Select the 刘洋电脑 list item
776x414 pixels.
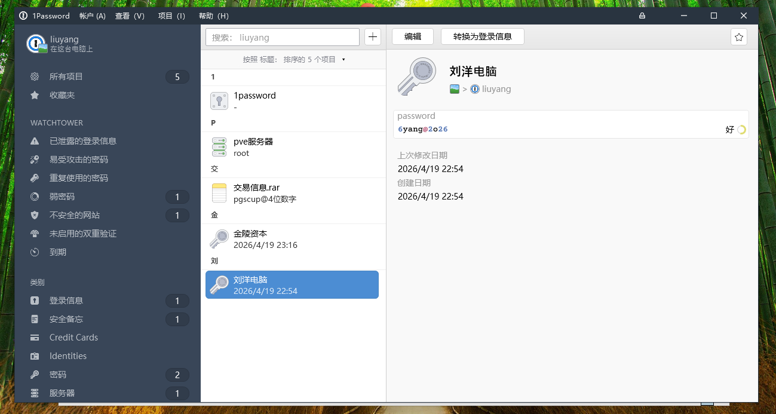tap(292, 285)
